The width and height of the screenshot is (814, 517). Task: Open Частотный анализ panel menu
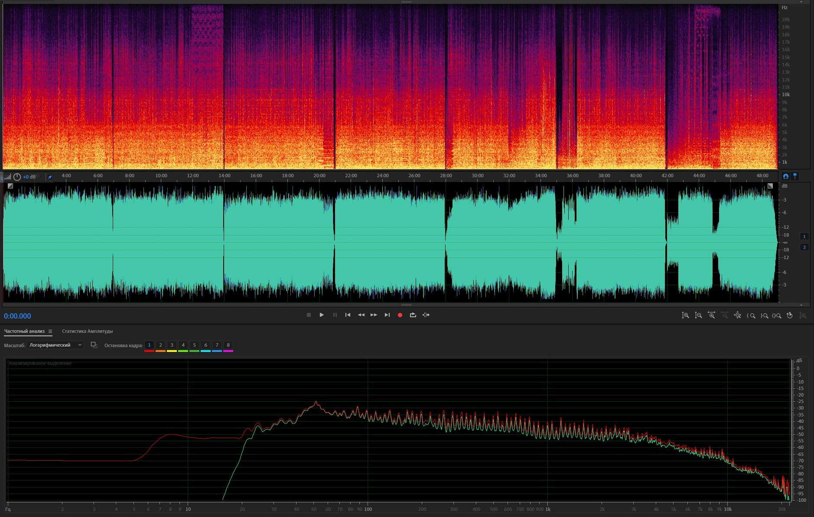(x=50, y=332)
